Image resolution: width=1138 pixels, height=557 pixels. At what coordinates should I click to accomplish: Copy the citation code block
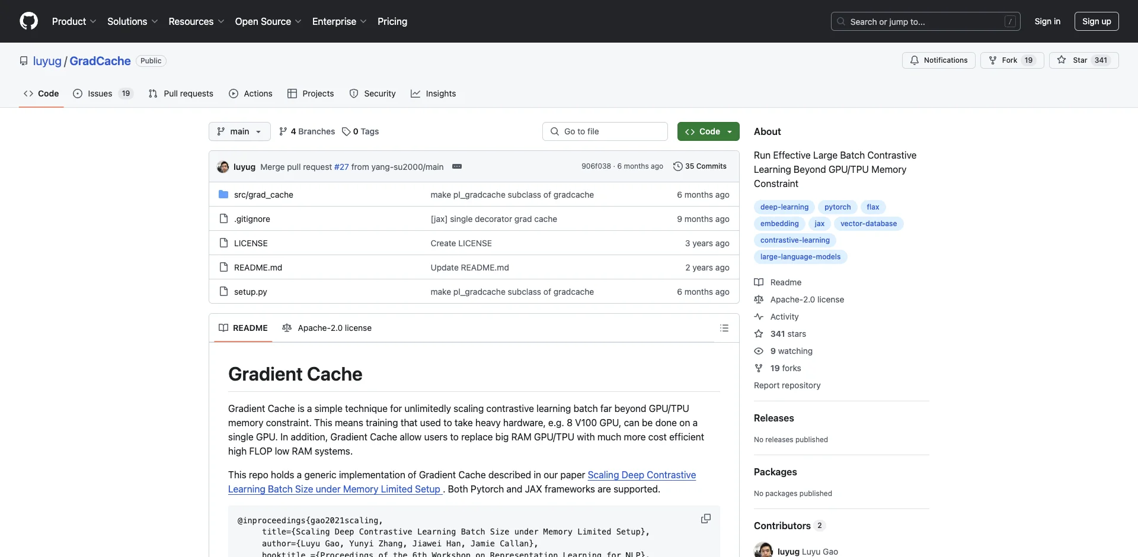click(706, 519)
